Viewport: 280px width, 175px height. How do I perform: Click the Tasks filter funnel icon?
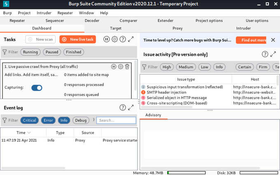pyautogui.click(x=5, y=52)
